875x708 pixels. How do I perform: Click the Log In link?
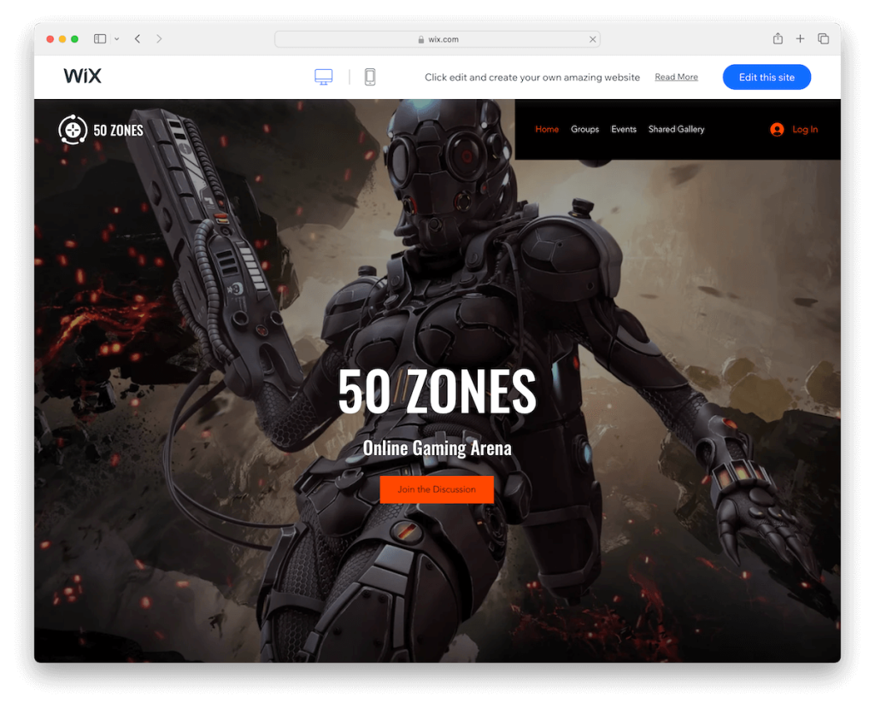805,130
